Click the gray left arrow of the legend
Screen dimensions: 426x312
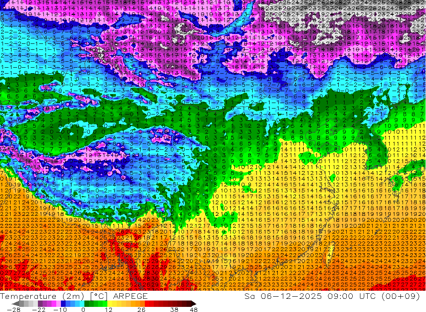click(15, 303)
